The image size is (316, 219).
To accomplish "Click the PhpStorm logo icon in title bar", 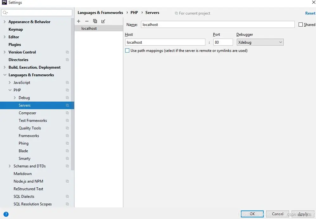I will click(x=4, y=2).
